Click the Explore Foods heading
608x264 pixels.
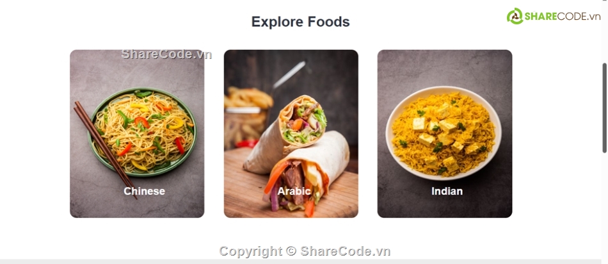click(301, 22)
